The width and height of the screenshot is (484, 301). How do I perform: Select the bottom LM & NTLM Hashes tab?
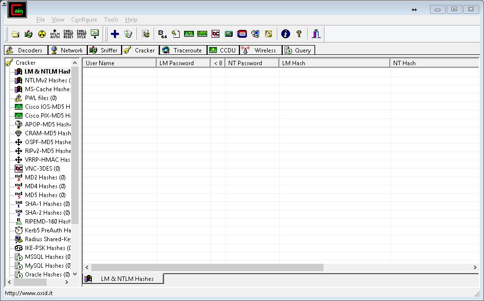click(x=124, y=279)
